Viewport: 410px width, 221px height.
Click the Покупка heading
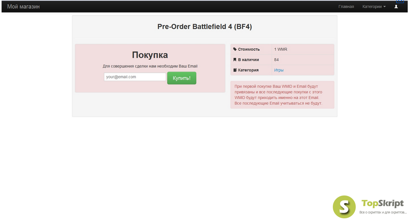click(150, 55)
